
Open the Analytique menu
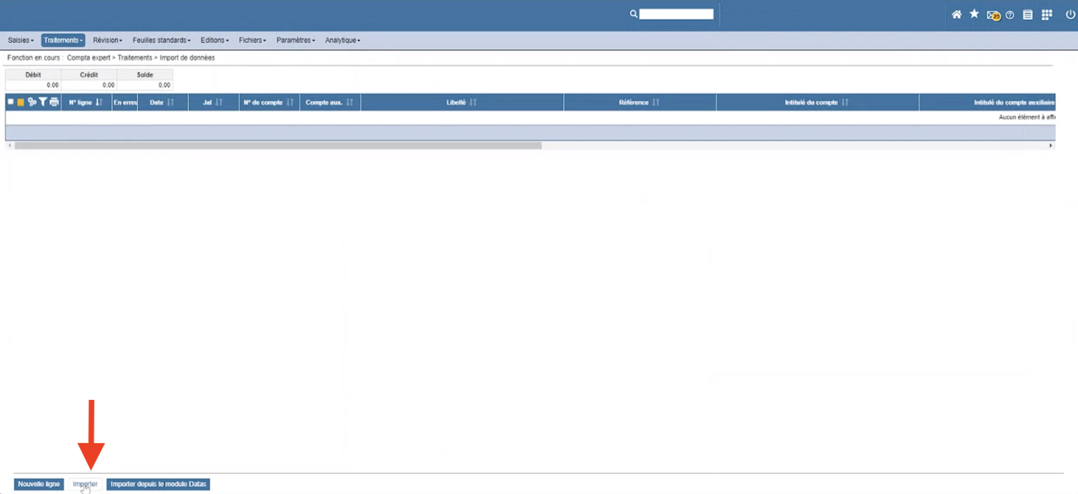point(343,40)
